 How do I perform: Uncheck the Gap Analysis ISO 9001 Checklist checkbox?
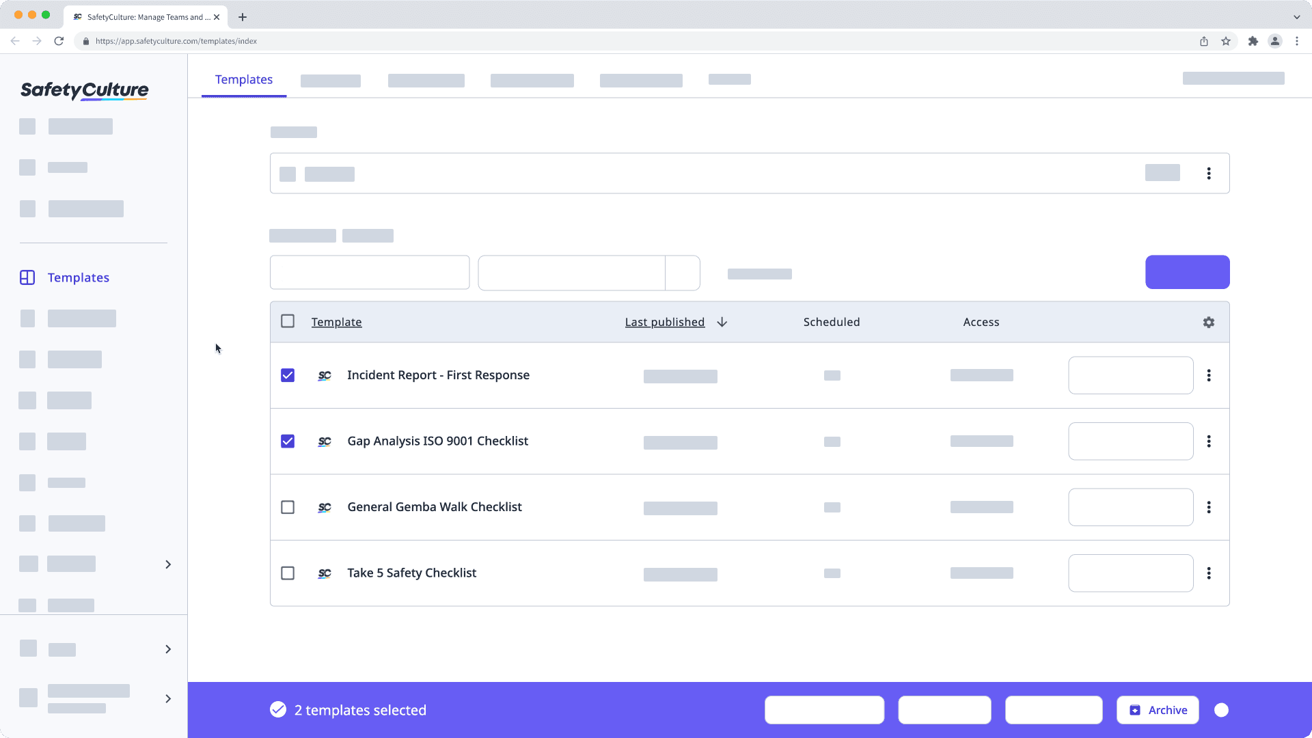click(x=288, y=441)
